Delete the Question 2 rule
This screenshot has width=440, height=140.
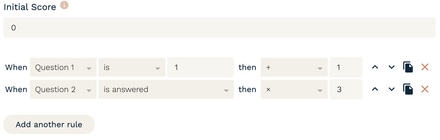(x=425, y=89)
